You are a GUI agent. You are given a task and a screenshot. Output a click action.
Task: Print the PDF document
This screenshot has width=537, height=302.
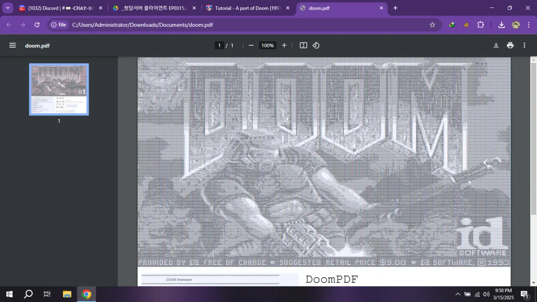[x=510, y=45]
